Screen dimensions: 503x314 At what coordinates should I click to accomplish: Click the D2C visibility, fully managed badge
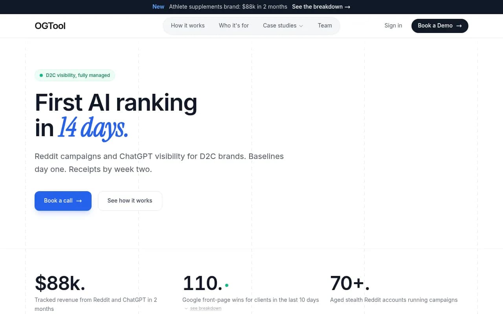click(75, 75)
